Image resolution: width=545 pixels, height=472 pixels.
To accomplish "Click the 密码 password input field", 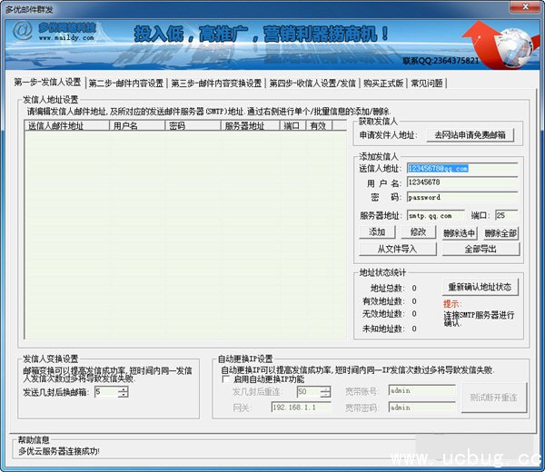I will point(461,197).
